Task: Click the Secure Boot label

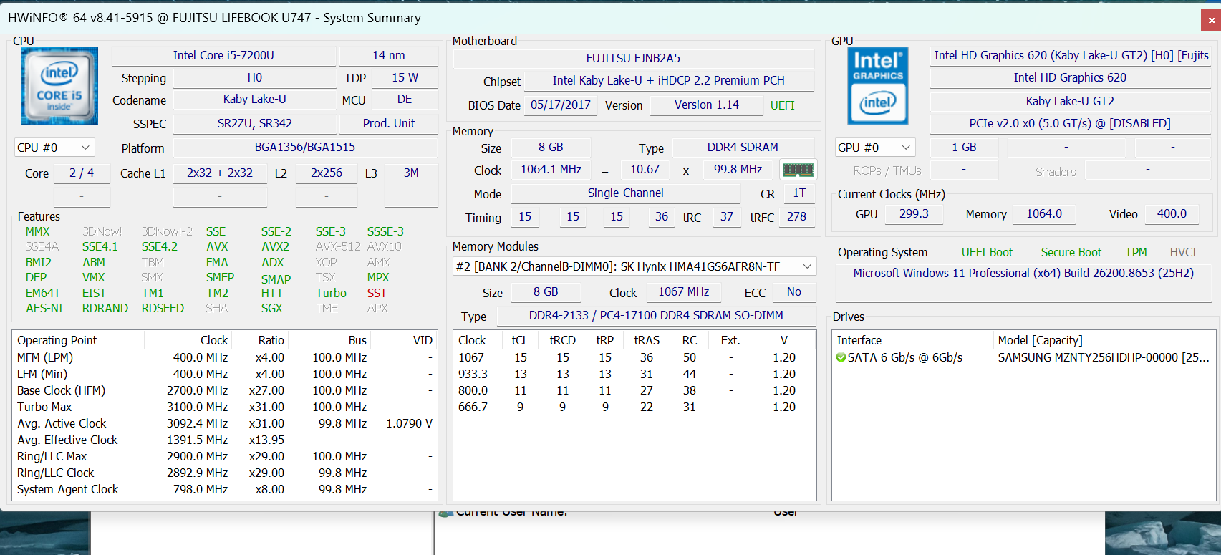Action: [x=1071, y=252]
